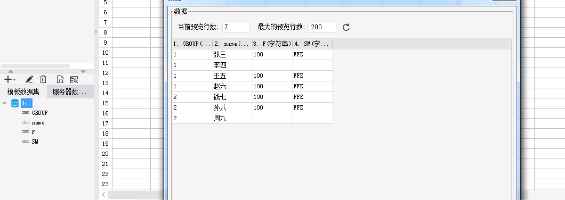Collapse panel with up triangle handle
The width and height of the screenshot is (565, 200).
tap(11, 72)
